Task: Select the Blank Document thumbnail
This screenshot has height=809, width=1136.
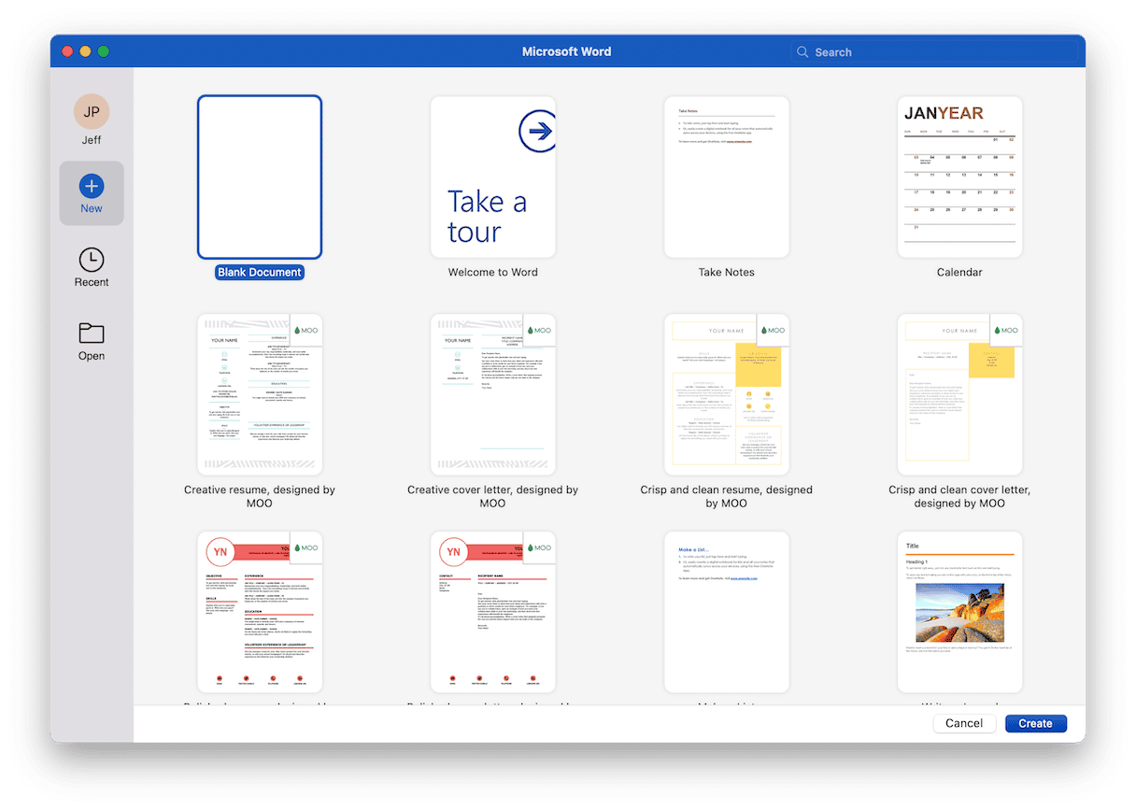Action: (x=260, y=177)
